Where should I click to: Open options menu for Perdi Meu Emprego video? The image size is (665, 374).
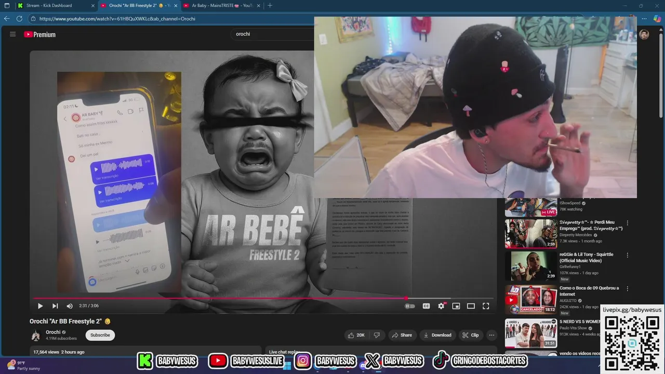(627, 223)
